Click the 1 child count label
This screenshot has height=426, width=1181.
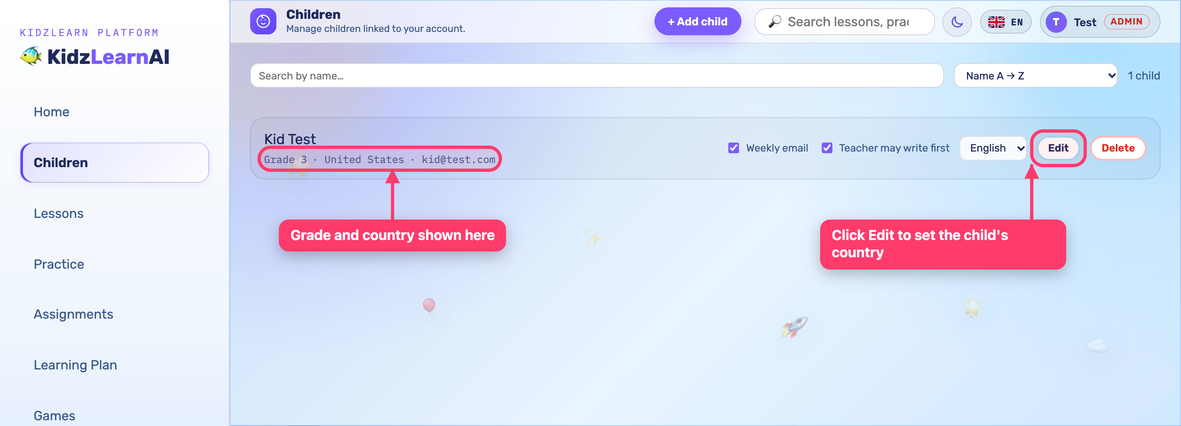1143,76
